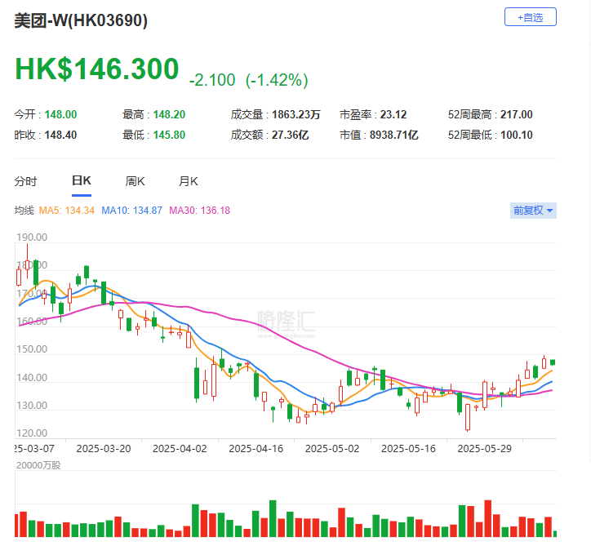Click the 2025-04-16 date axis label

[256, 449]
